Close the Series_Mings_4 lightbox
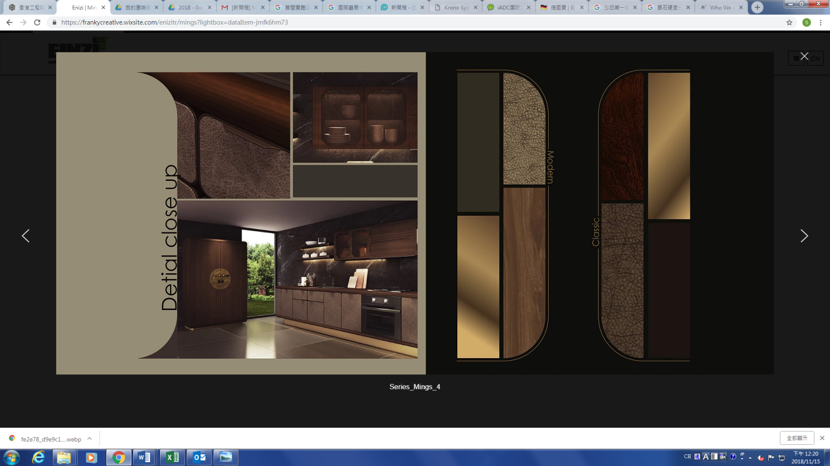 pyautogui.click(x=804, y=56)
